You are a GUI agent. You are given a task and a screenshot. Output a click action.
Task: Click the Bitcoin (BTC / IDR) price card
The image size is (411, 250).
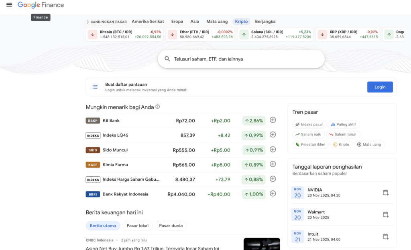tap(124, 34)
